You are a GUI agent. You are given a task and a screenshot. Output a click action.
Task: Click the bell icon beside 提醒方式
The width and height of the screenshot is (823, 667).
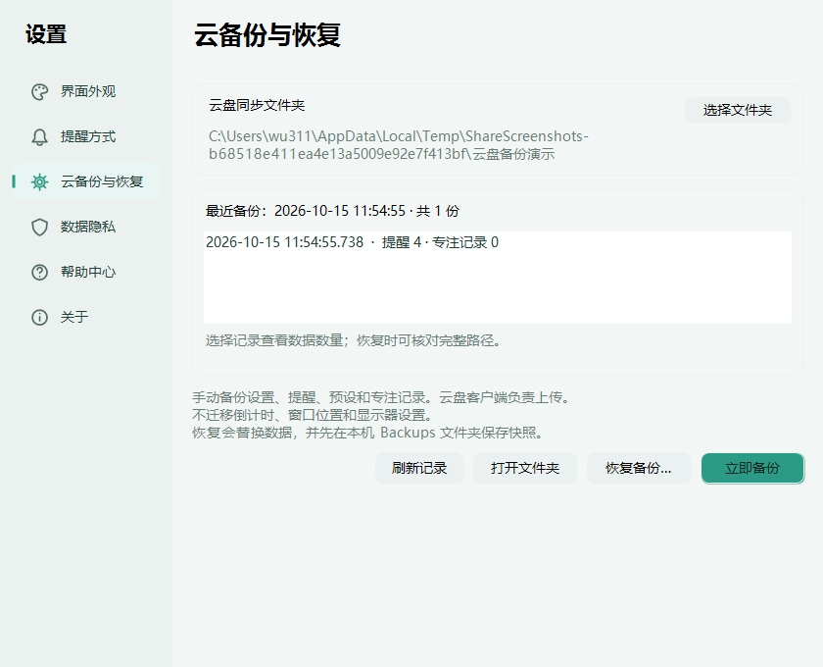(x=39, y=137)
